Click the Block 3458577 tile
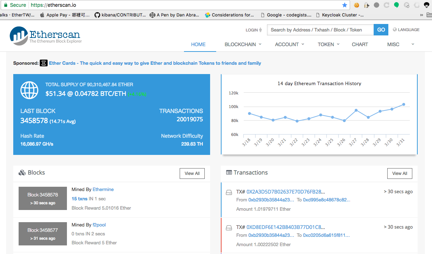Image resolution: width=432 pixels, height=254 pixels. (43, 234)
